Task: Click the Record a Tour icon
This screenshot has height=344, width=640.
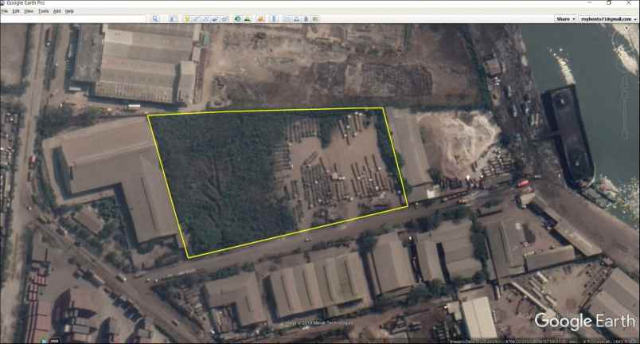Action: tap(224, 18)
